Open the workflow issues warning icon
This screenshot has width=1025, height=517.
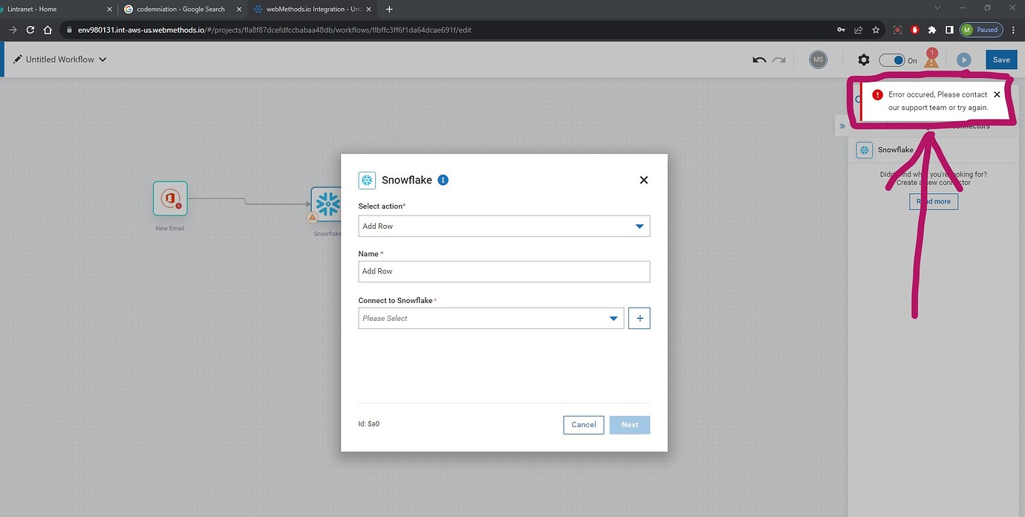point(931,59)
